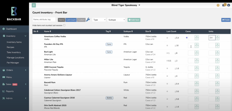The height and width of the screenshot is (111, 232).
Task: Increase Units for Orin Swift Abstract 2015
Action: tap(217, 106)
